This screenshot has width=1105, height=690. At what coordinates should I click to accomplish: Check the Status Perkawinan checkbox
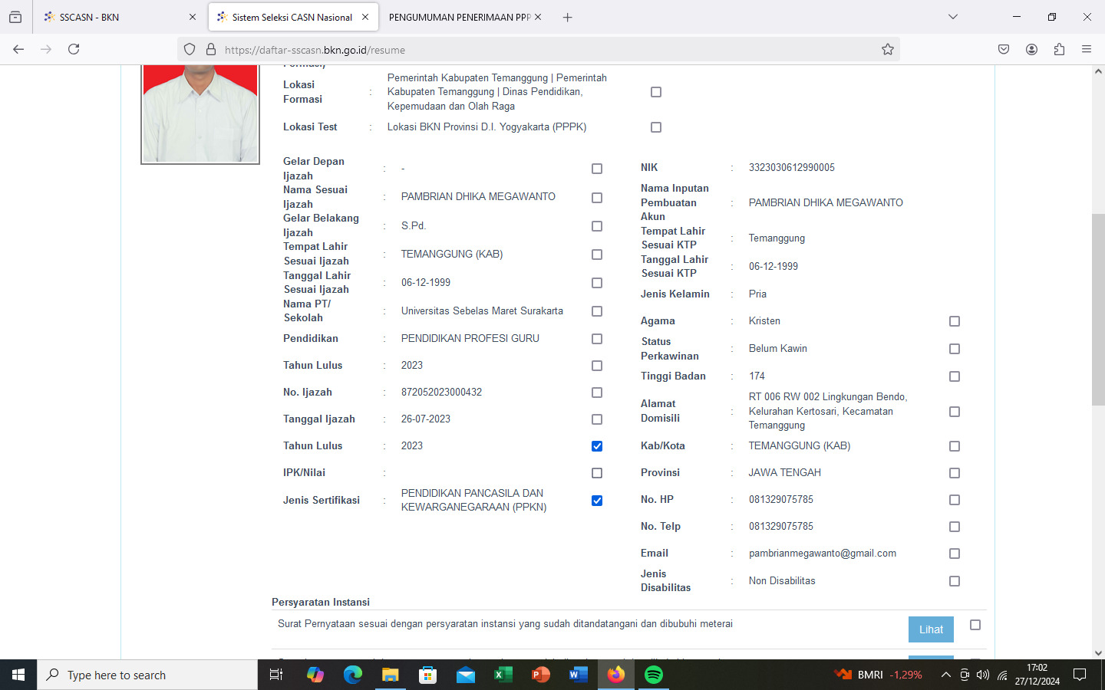pos(955,349)
